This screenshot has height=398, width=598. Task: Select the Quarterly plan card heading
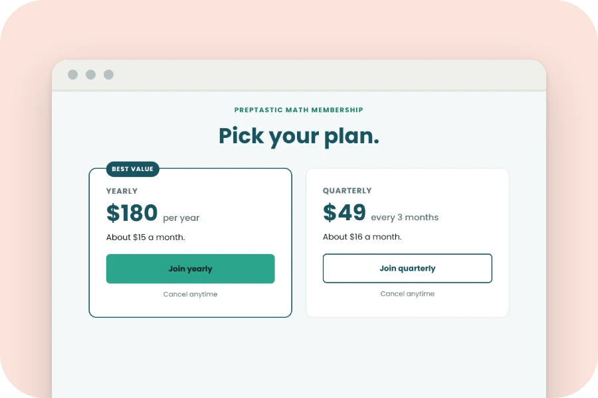pyautogui.click(x=347, y=191)
